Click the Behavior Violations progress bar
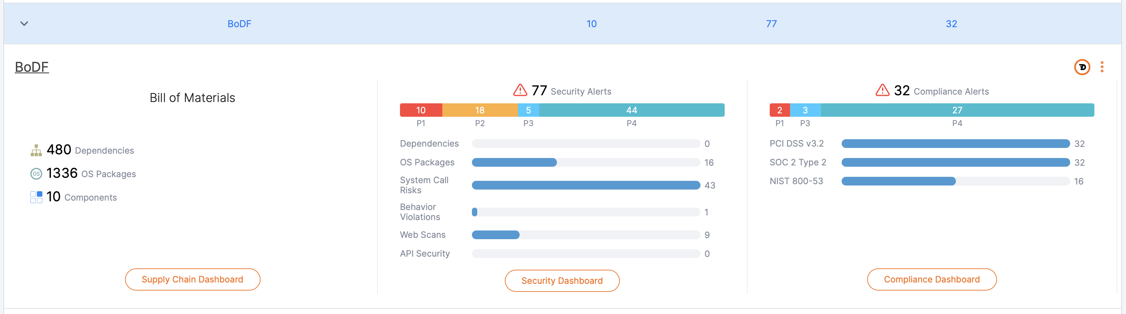 586,212
